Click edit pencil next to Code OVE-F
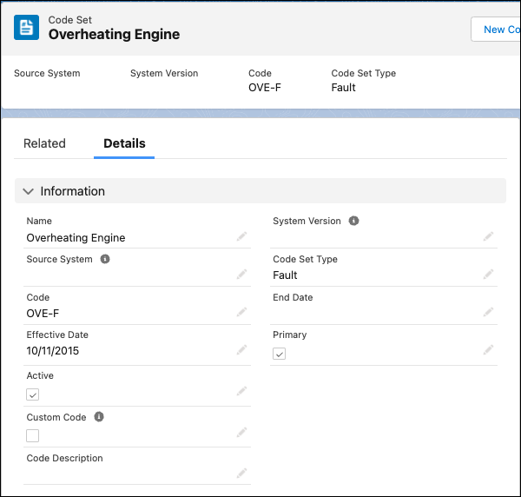The height and width of the screenshot is (497, 521). [x=241, y=312]
